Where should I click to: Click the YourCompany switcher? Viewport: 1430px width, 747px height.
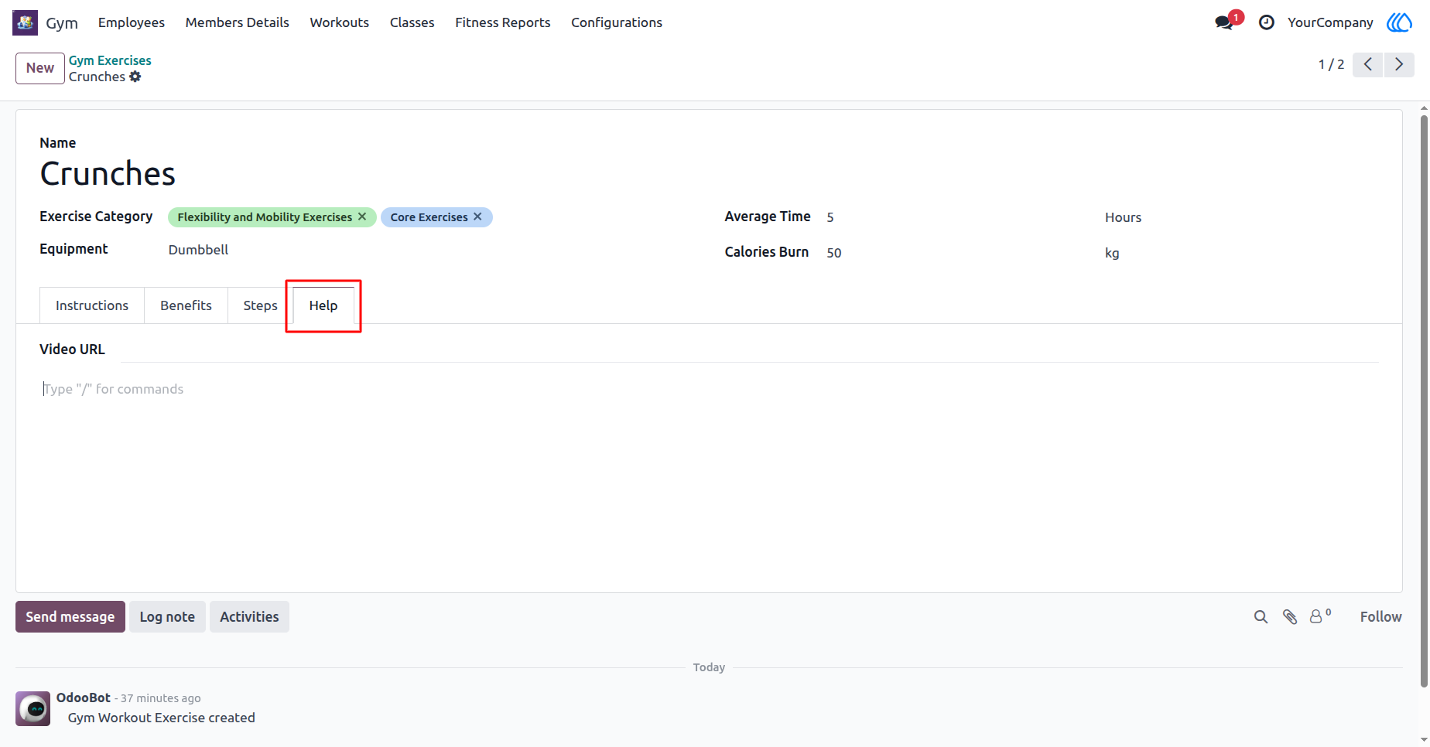[x=1330, y=22]
